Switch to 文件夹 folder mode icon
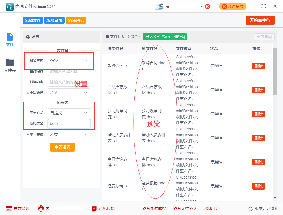The height and width of the screenshot is (215, 283). [x=10, y=63]
